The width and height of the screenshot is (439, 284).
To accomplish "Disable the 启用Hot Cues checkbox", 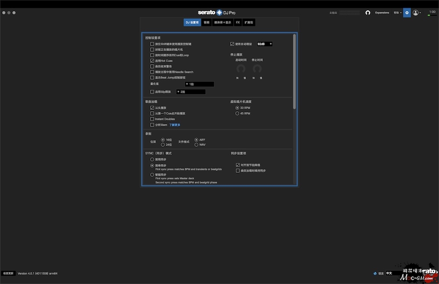I will pyautogui.click(x=152, y=61).
